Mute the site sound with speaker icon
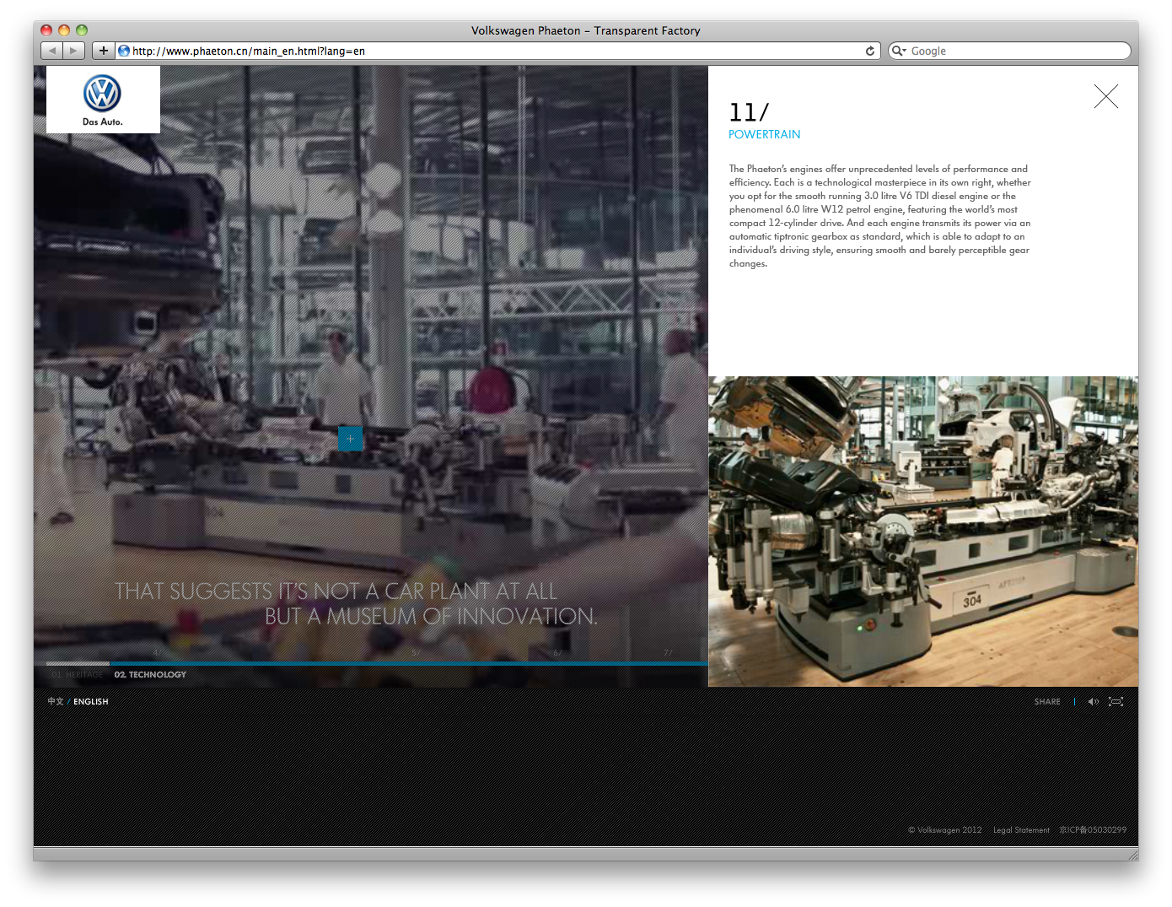 point(1093,702)
